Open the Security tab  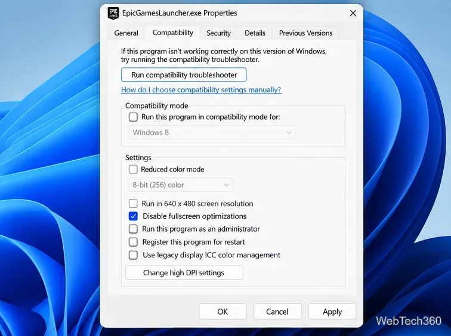coord(218,33)
